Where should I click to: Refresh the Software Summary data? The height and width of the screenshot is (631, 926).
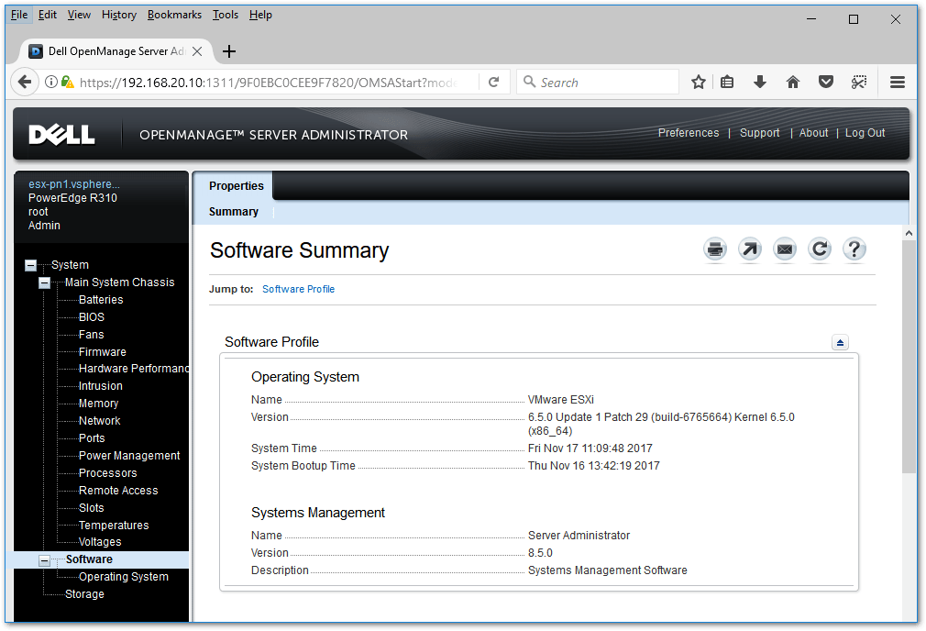(x=819, y=249)
